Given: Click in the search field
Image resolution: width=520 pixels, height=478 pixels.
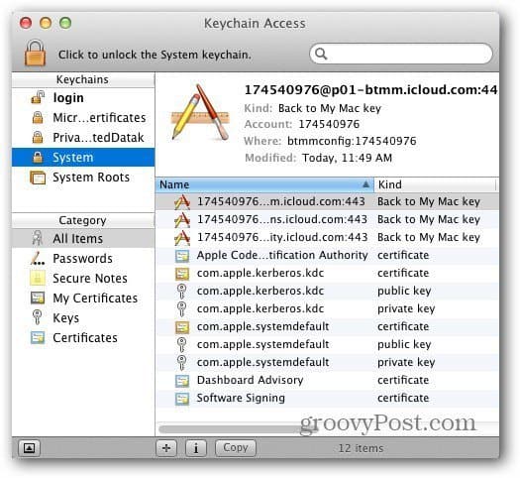Looking at the screenshot, I should click(x=401, y=54).
